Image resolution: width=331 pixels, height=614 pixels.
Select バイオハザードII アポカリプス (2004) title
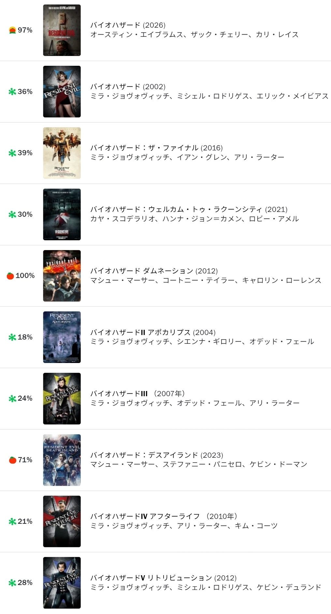pos(153,332)
